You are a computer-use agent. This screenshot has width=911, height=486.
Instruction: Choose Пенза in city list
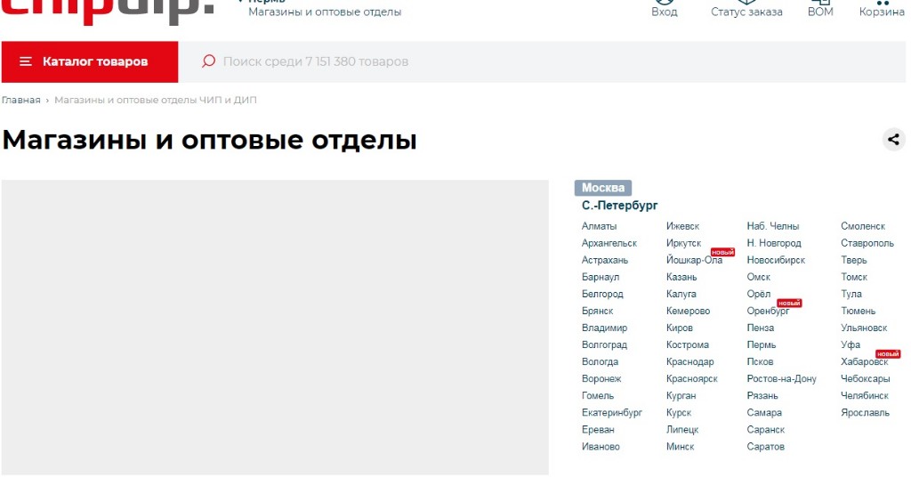760,328
